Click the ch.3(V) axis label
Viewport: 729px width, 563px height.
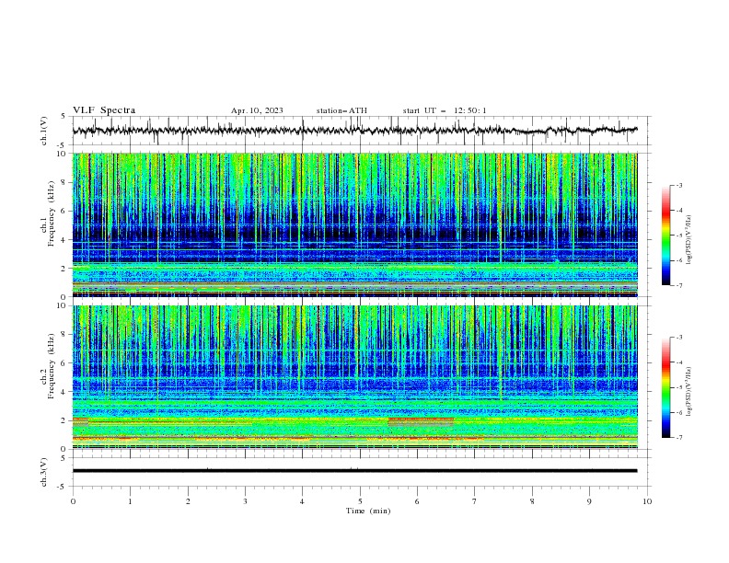pos(44,472)
